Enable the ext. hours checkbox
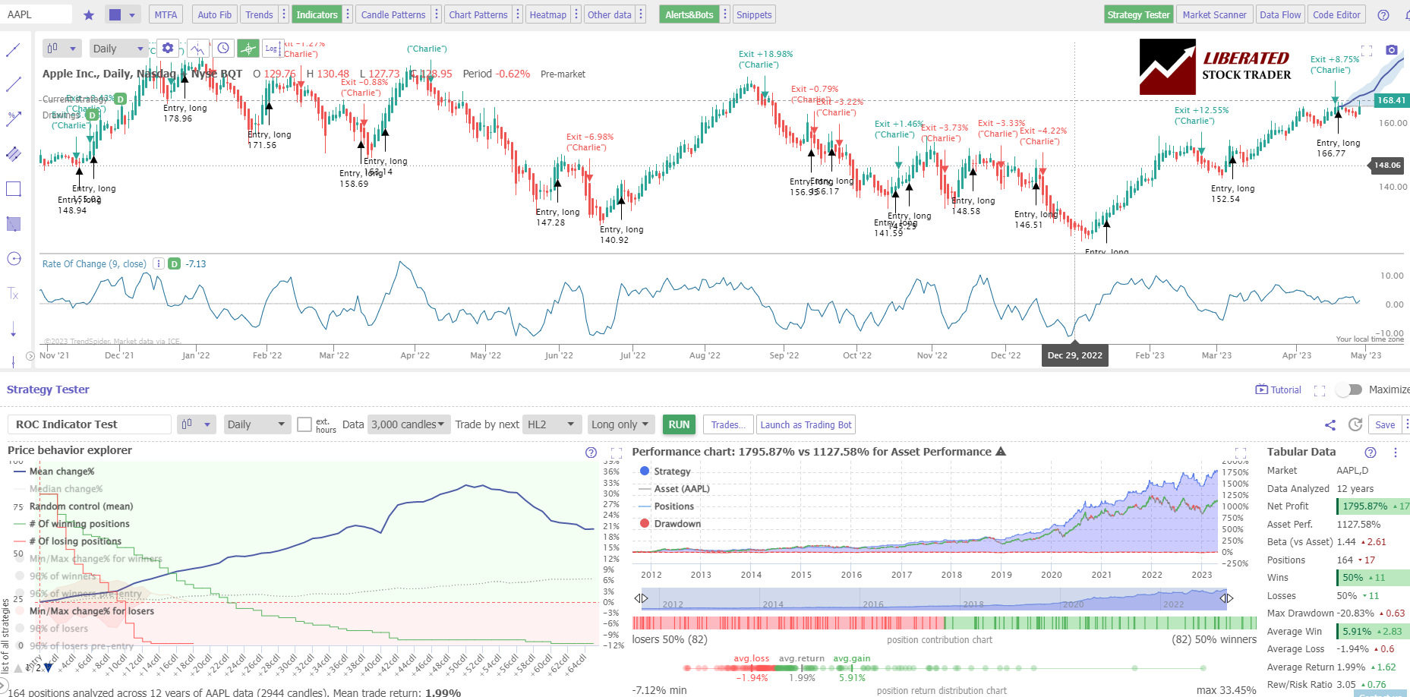 (x=305, y=424)
